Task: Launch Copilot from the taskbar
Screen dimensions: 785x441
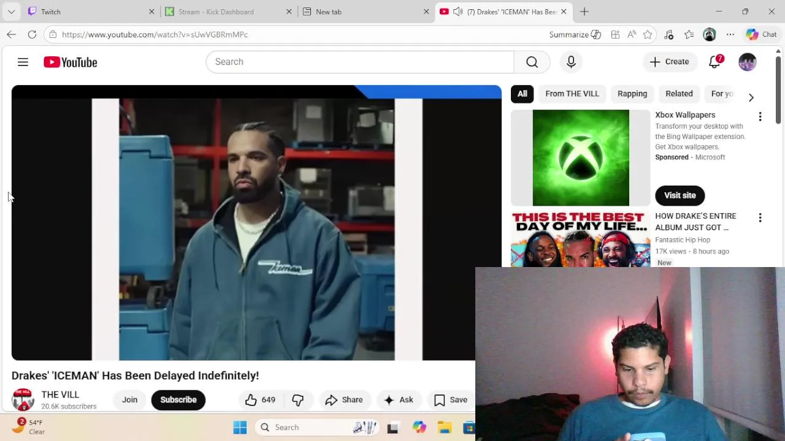Action: [x=419, y=428]
